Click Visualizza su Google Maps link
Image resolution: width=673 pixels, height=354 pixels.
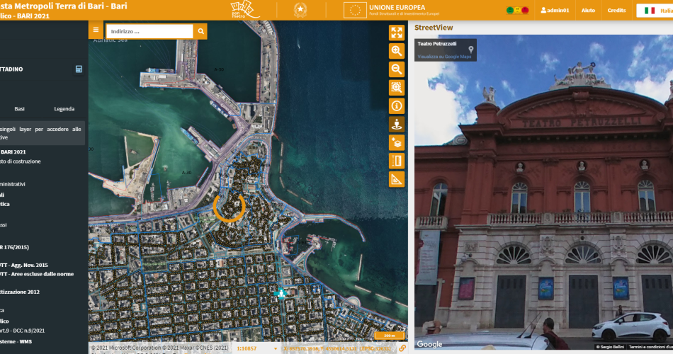tap(444, 56)
